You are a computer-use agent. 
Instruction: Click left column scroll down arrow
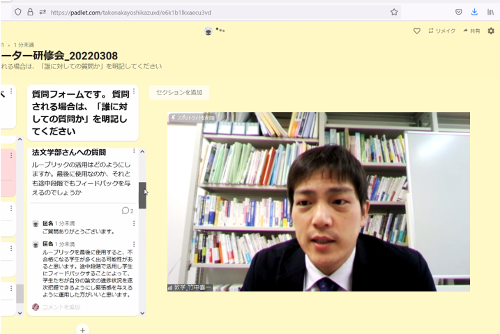pyautogui.click(x=20, y=313)
